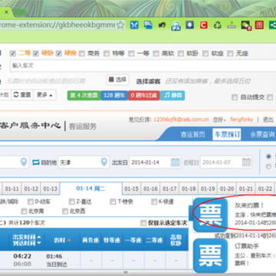Select the upper trip-type radio button

[268, 156]
